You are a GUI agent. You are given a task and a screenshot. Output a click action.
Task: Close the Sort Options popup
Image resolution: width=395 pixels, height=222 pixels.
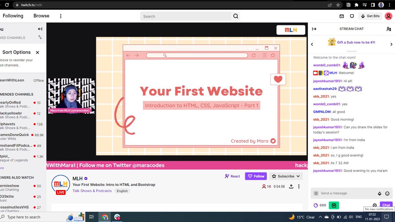(38, 52)
